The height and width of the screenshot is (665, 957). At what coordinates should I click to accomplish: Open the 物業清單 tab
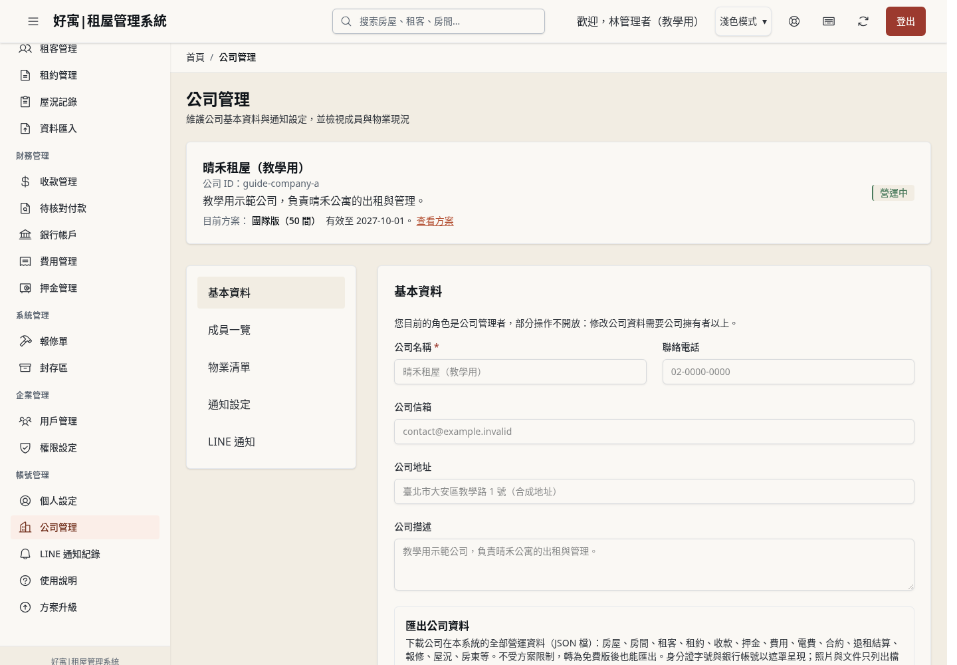(x=271, y=367)
